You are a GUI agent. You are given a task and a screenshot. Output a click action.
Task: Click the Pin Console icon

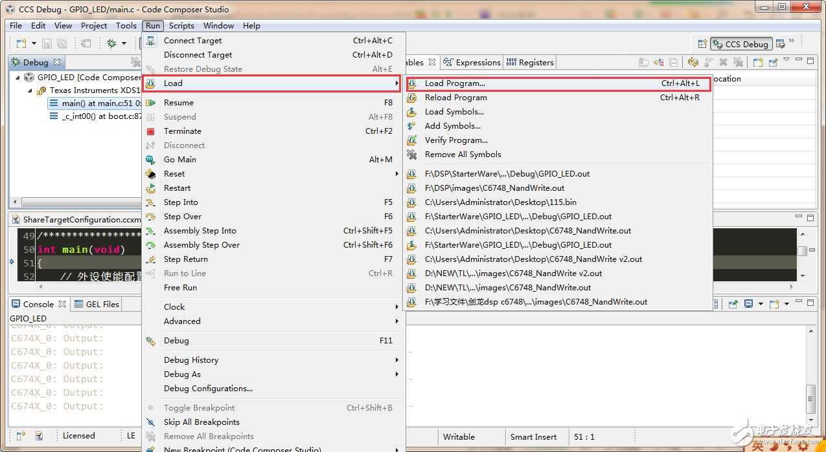click(x=733, y=304)
